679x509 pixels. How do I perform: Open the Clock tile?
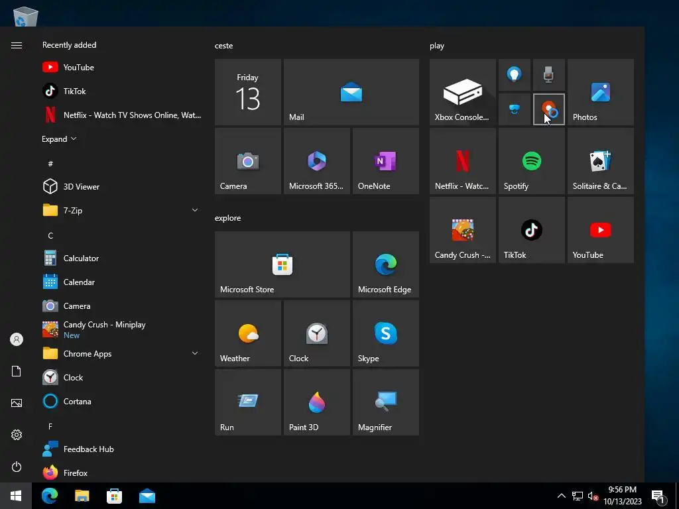[x=316, y=333]
